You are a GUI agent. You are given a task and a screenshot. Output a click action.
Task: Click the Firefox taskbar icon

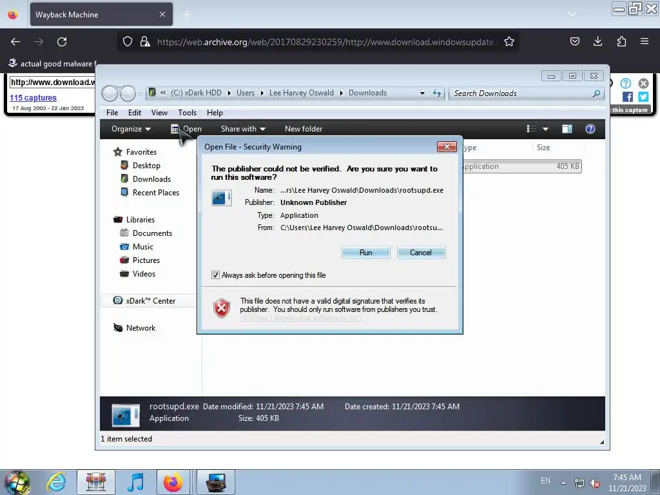click(173, 482)
